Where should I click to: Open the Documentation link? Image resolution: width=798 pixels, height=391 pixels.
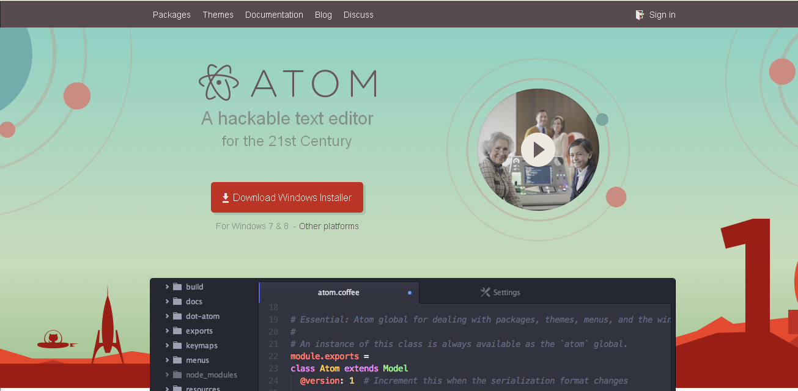coord(274,15)
